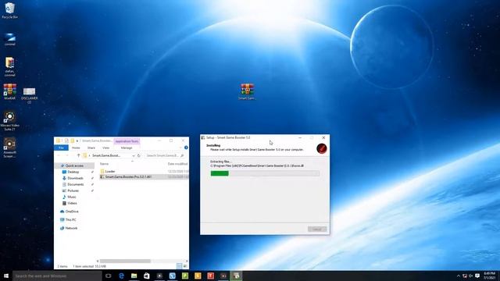Expand the address bar history dropdown

pos(134,155)
